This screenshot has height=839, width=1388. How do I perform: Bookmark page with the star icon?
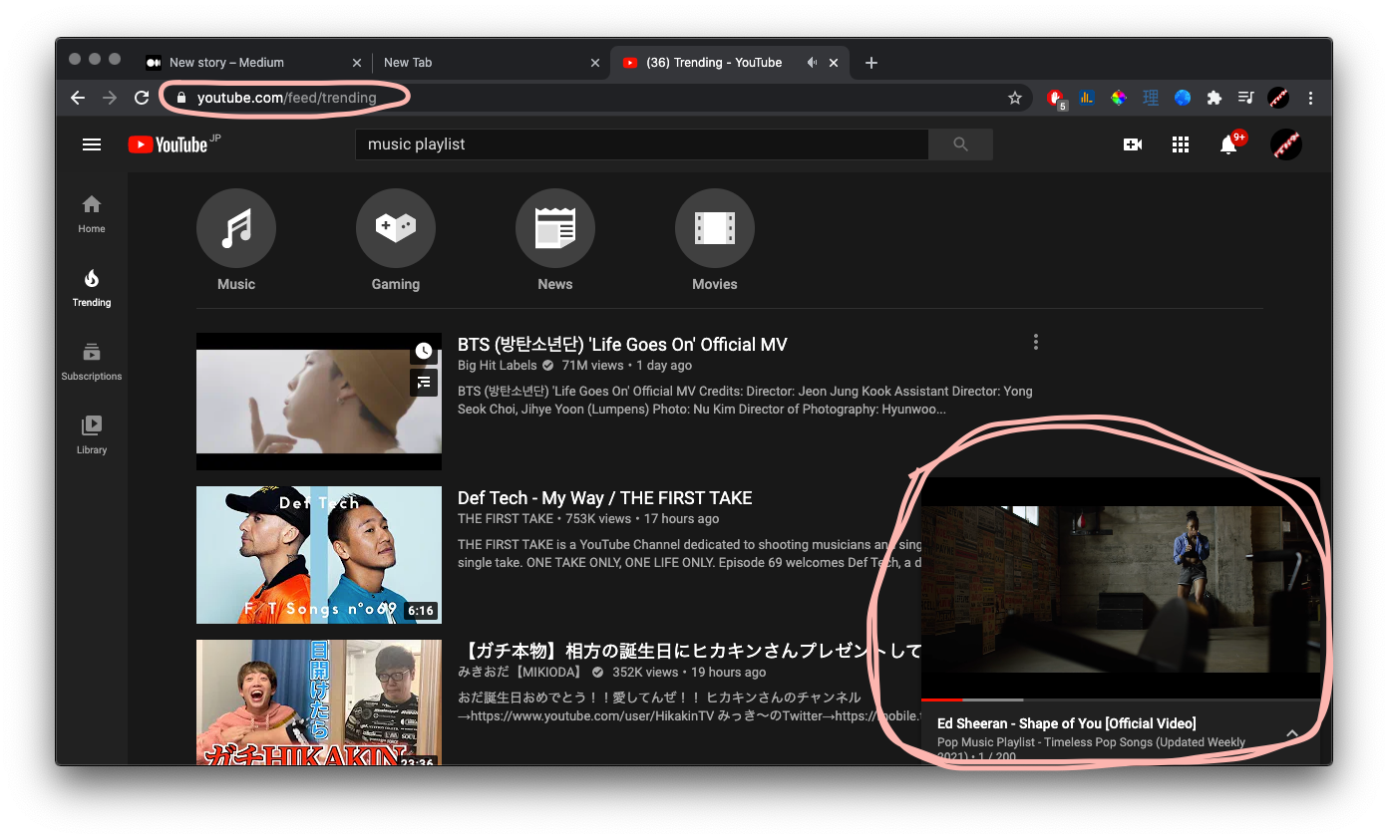click(x=1015, y=98)
